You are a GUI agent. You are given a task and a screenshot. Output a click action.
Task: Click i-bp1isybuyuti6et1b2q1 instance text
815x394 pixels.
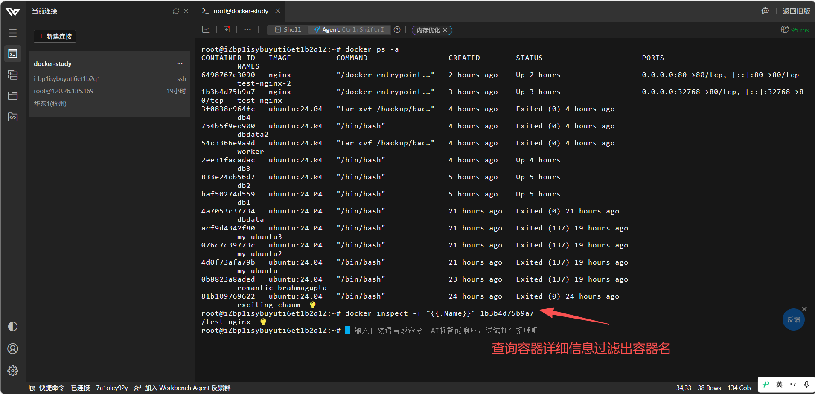click(67, 79)
